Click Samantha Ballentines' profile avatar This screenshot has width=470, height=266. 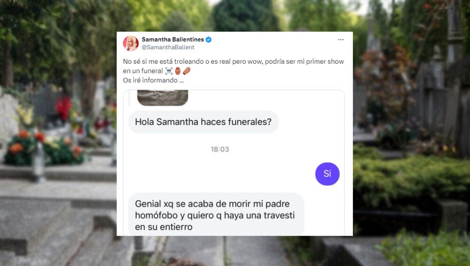pyautogui.click(x=131, y=43)
